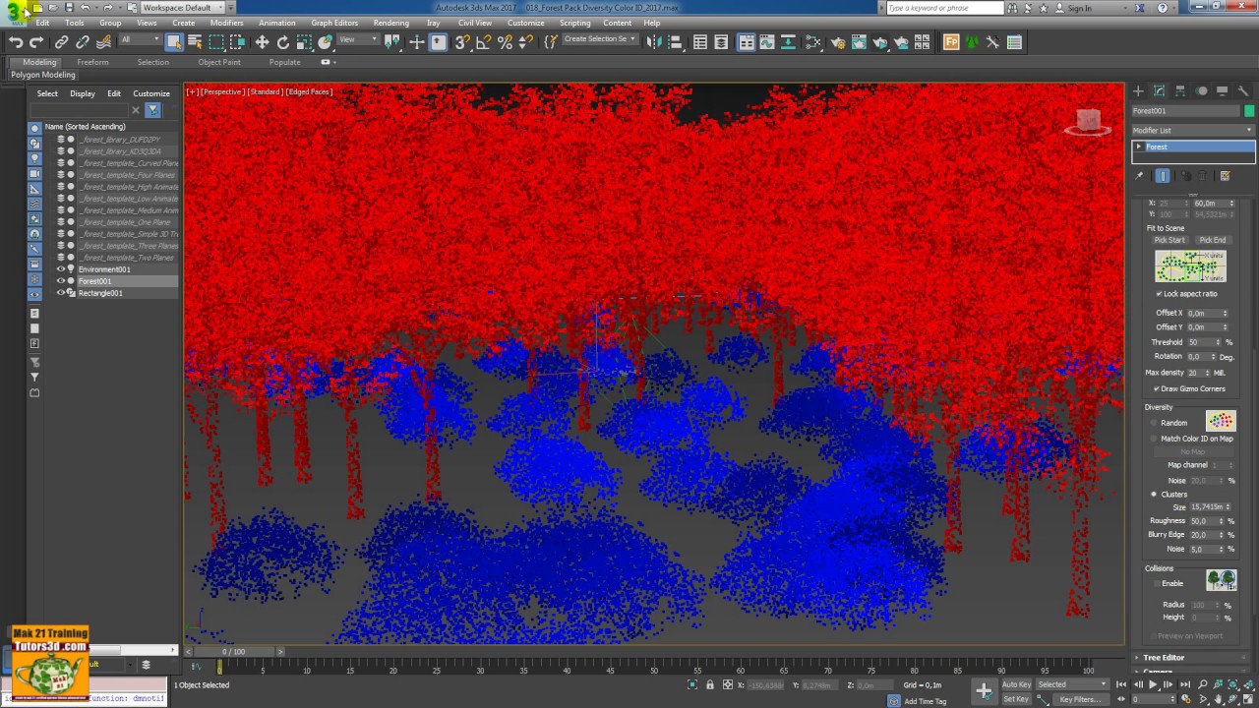Screen dimensions: 1259x708
Task: Click the Fit to Scene thumbnail image
Action: (1190, 266)
